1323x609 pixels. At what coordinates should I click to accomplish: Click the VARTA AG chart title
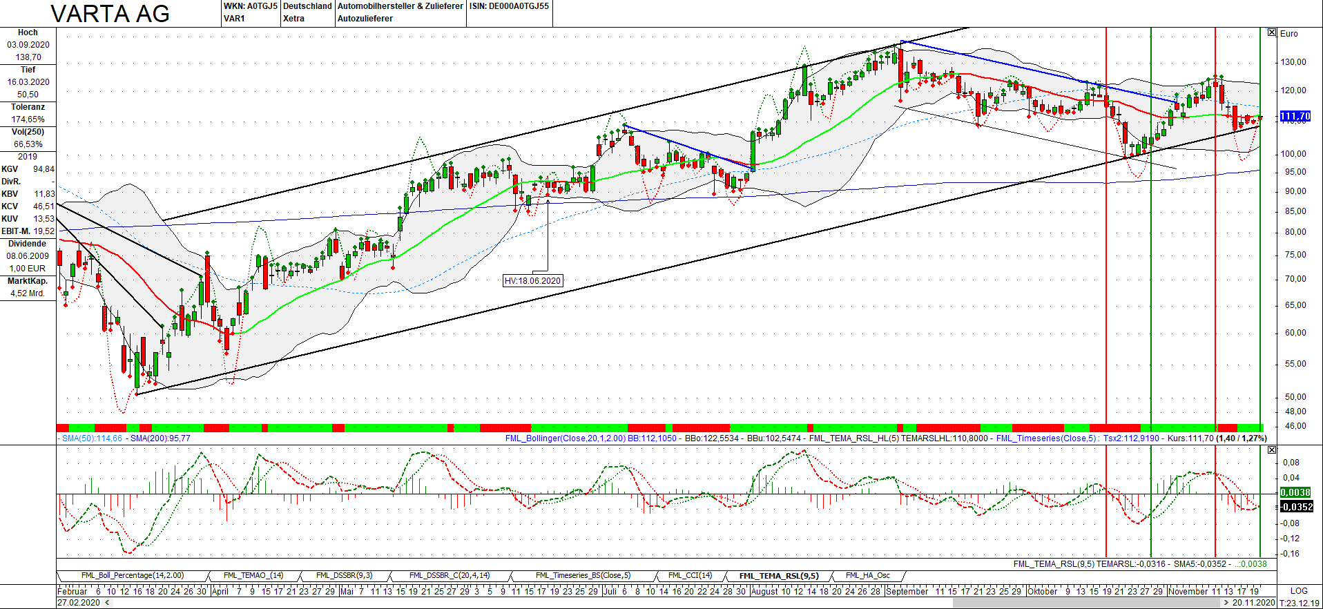pos(110,14)
